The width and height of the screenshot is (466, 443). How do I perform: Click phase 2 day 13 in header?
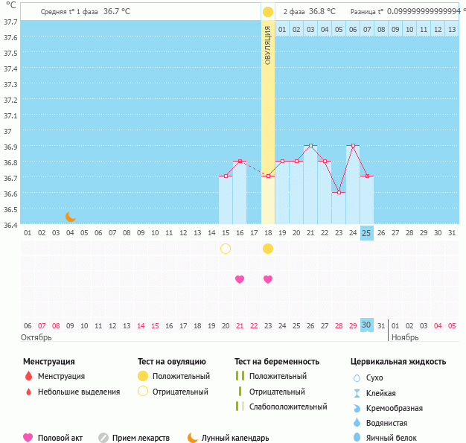tap(451, 30)
